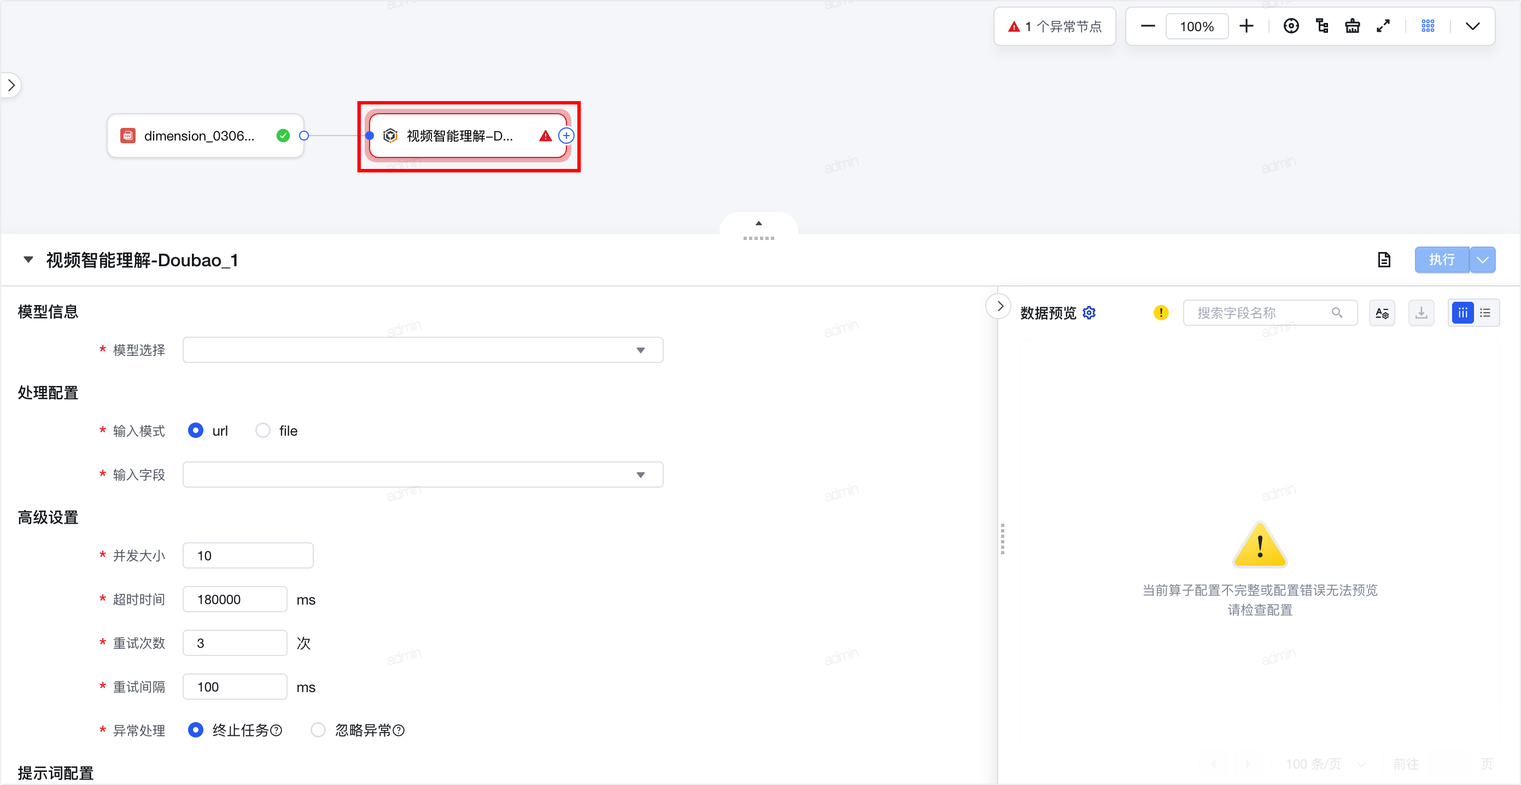1521x785 pixels.
Task: Click the cube icon on 视频智能理解 node
Action: point(390,136)
